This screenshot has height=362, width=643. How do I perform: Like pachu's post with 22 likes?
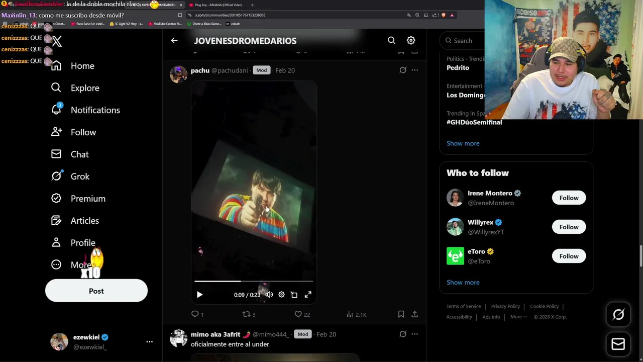pyautogui.click(x=302, y=314)
